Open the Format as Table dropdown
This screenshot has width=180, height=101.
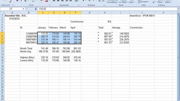123,1
